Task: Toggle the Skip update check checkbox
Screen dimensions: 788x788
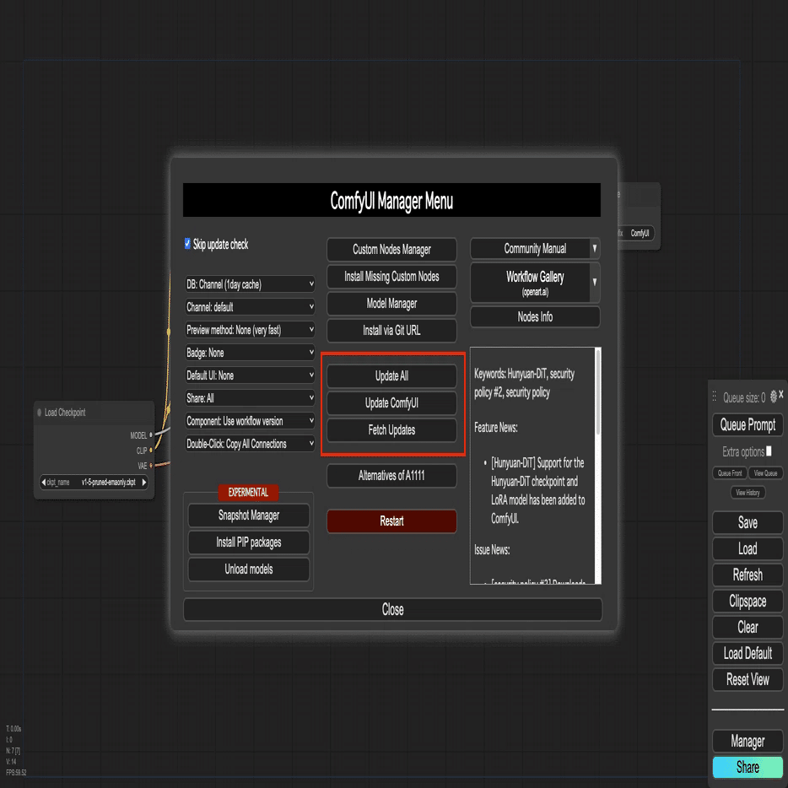Action: (x=187, y=244)
